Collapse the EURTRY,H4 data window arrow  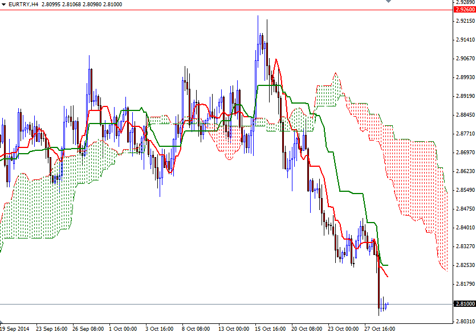click(x=3, y=4)
